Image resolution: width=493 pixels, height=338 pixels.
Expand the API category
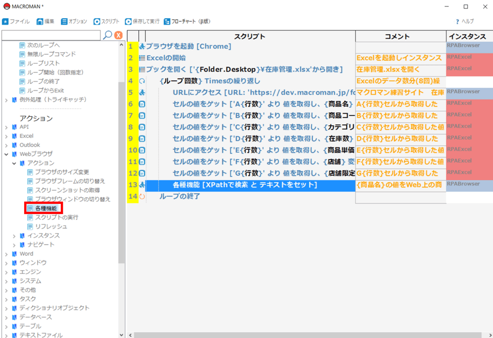pyautogui.click(x=7, y=127)
